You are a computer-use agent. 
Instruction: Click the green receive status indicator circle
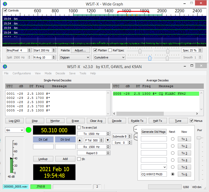[29, 130]
